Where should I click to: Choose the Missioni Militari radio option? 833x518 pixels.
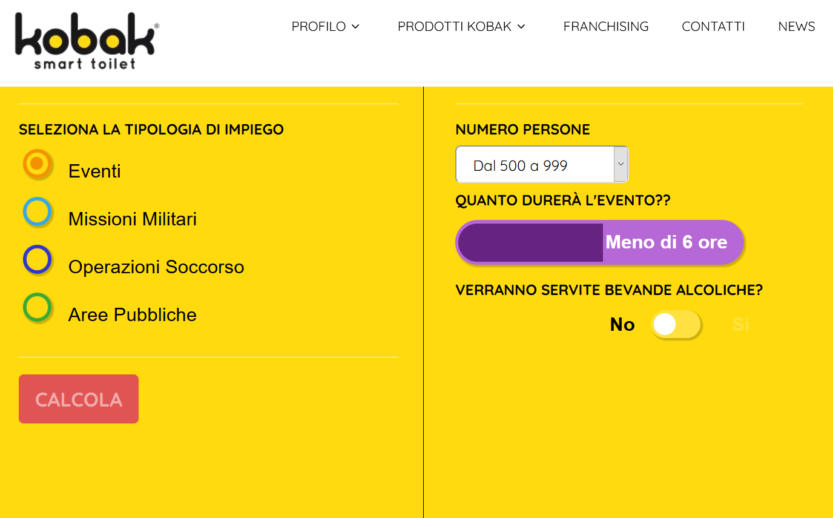click(x=38, y=212)
